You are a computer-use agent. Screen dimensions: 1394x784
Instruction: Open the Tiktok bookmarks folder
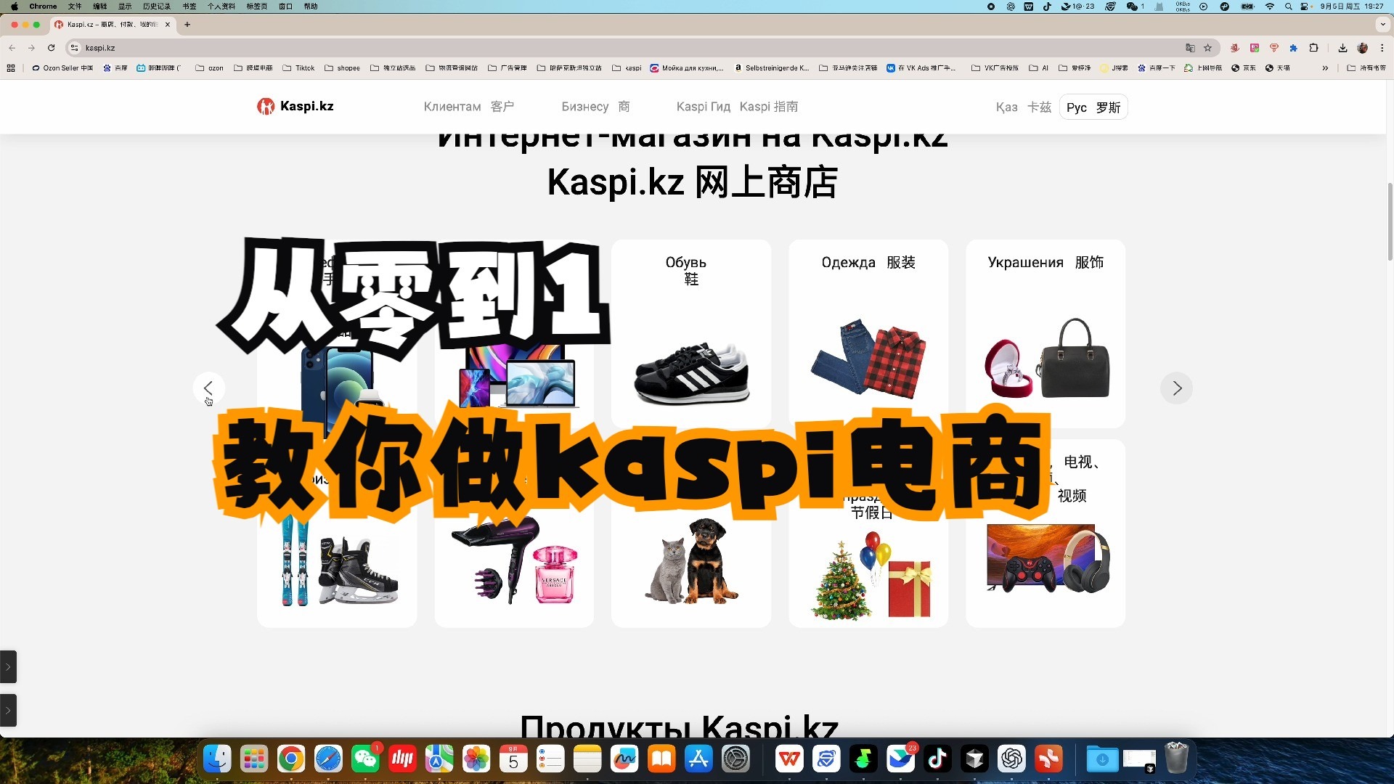(x=298, y=68)
